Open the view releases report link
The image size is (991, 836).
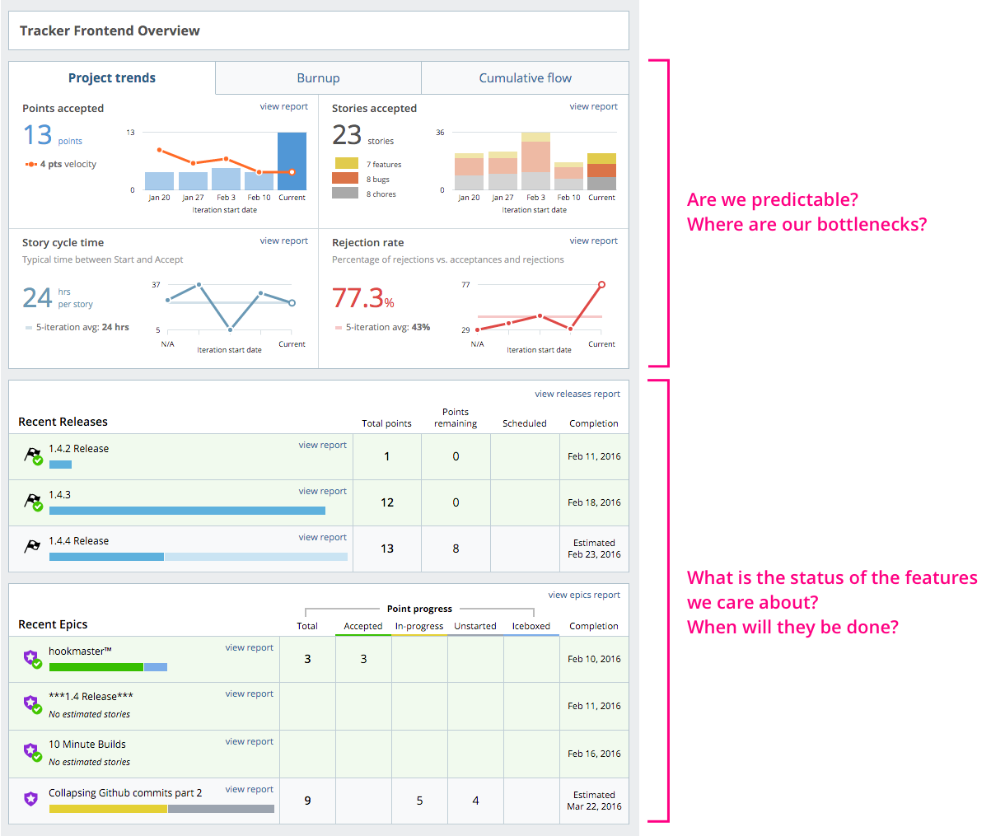coord(577,394)
